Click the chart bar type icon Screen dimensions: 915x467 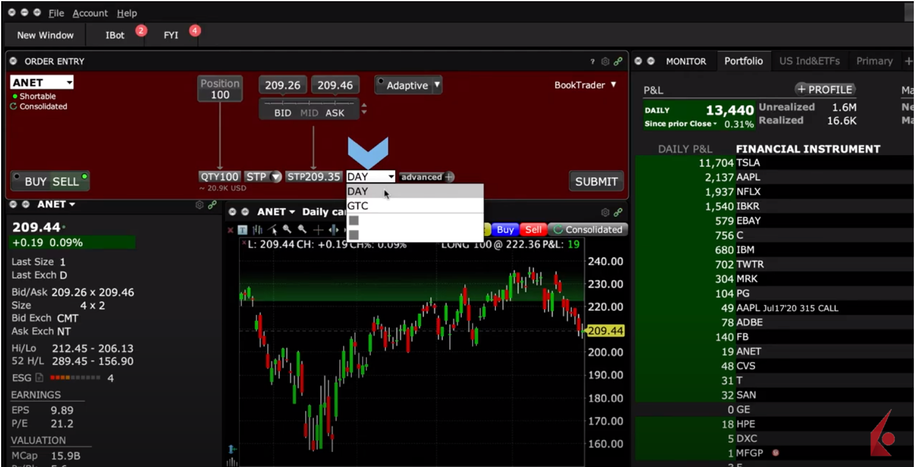tap(257, 230)
